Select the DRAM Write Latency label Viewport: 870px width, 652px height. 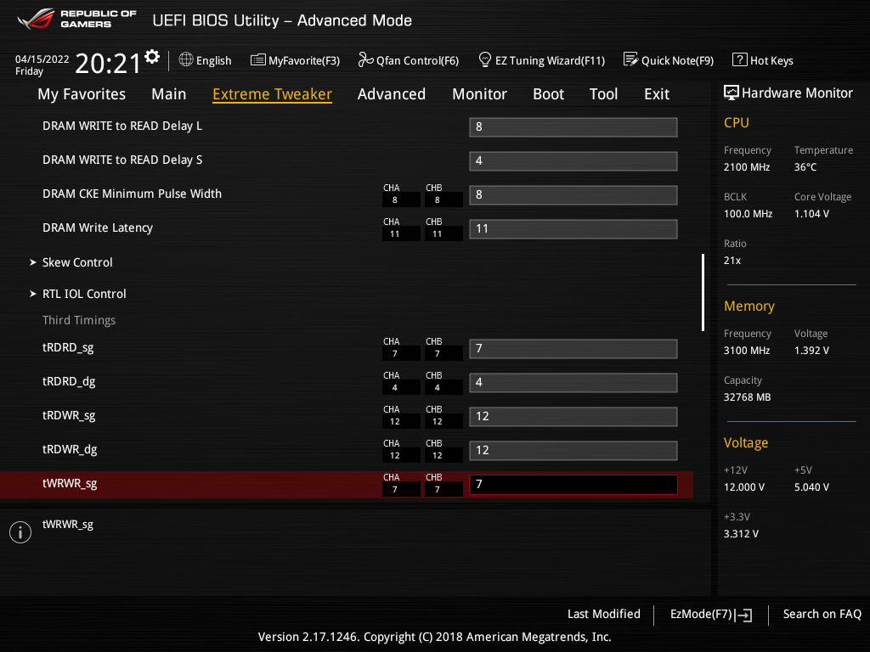tap(98, 228)
